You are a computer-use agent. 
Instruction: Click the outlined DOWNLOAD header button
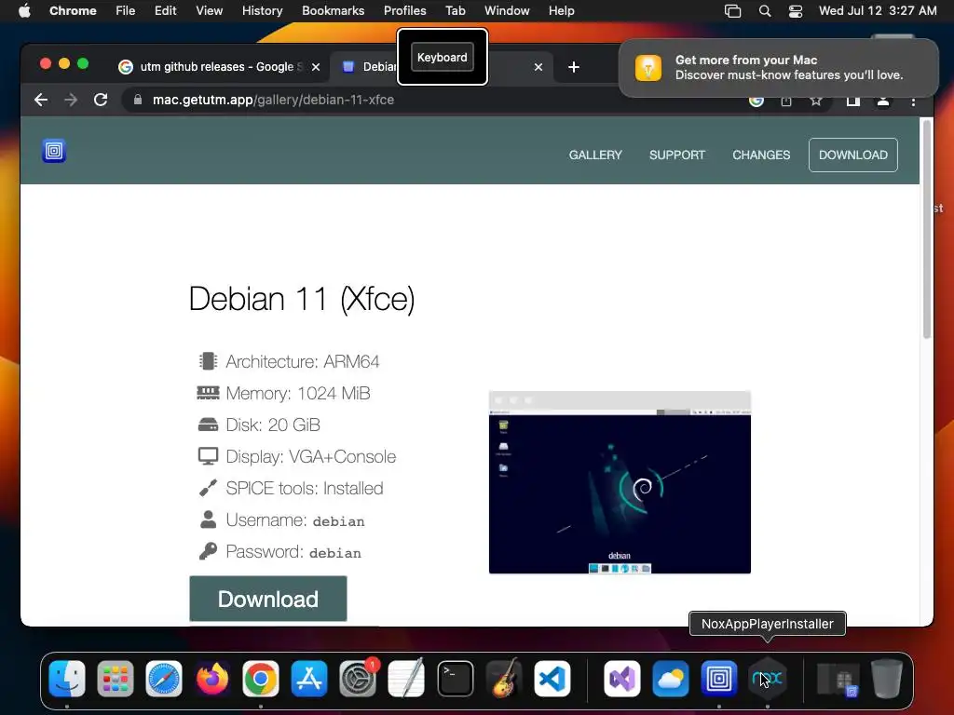[852, 155]
